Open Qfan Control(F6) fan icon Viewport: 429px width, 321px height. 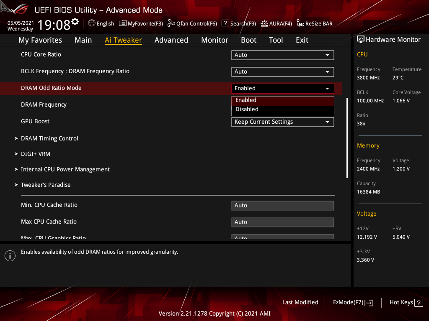[171, 23]
